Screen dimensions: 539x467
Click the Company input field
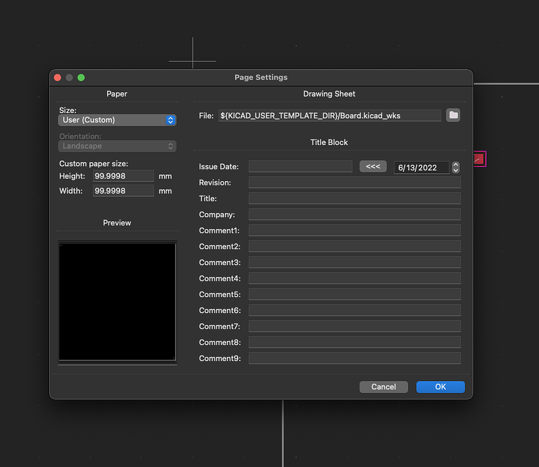354,214
